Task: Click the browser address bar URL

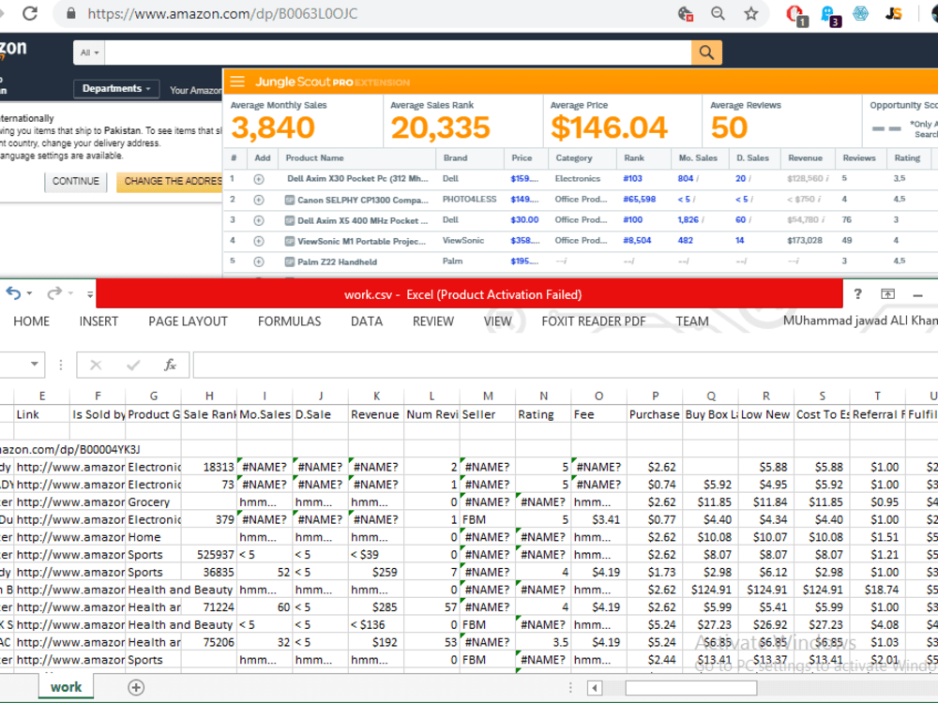Action: tap(222, 14)
